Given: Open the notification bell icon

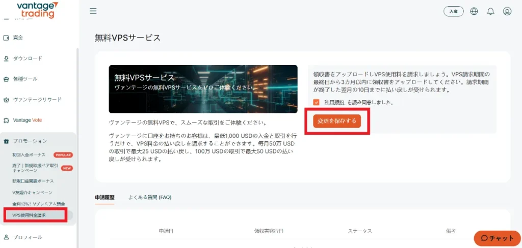Looking at the screenshot, I should tap(490, 11).
